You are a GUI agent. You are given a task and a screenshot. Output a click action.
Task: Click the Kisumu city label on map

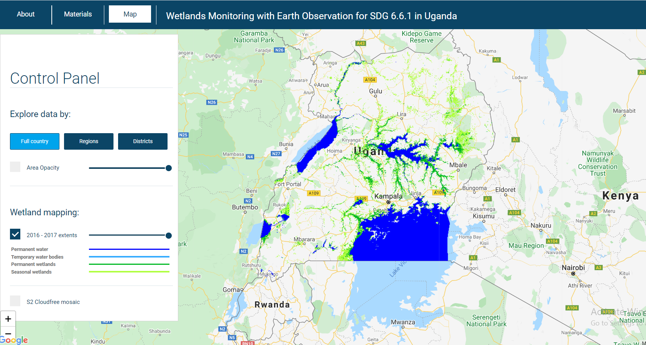(x=483, y=216)
